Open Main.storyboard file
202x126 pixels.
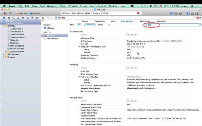17,46
